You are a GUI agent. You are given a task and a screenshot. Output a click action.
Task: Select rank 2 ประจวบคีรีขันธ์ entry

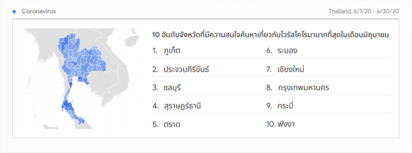pos(181,70)
